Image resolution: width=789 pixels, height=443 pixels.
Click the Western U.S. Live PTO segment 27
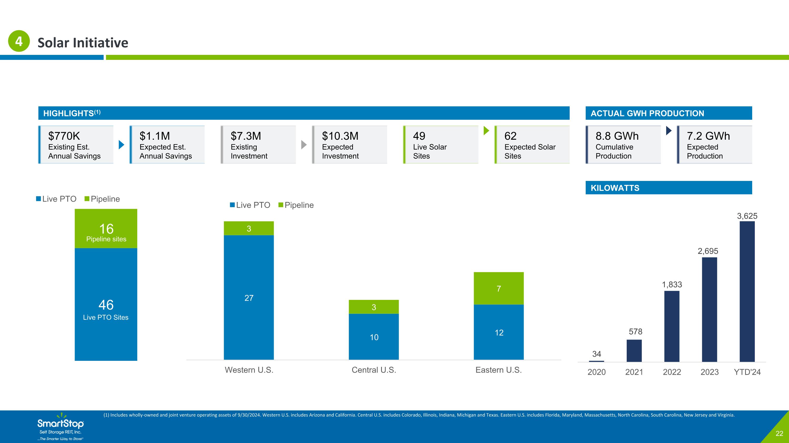(249, 298)
